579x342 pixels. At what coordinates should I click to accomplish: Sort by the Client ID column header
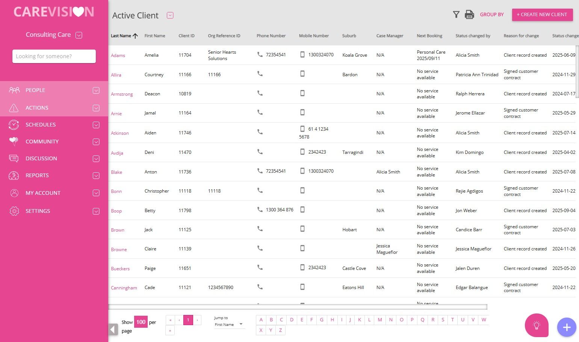coord(187,36)
